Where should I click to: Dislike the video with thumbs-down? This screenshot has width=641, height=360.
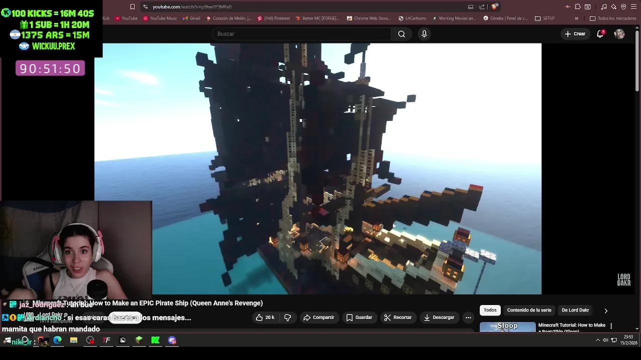(287, 317)
